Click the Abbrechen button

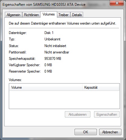click(110, 132)
